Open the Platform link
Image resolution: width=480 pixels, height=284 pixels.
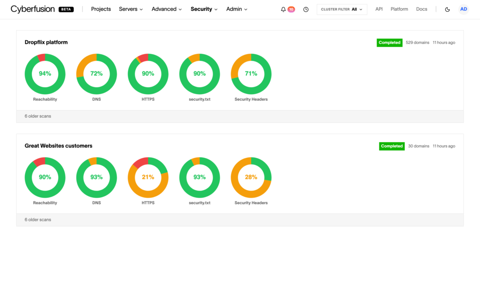(x=399, y=9)
